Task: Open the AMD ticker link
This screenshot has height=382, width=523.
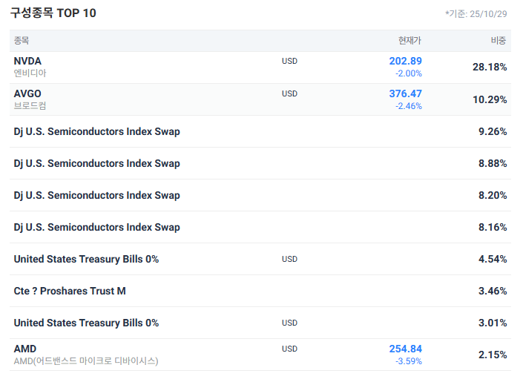Action: (25, 349)
